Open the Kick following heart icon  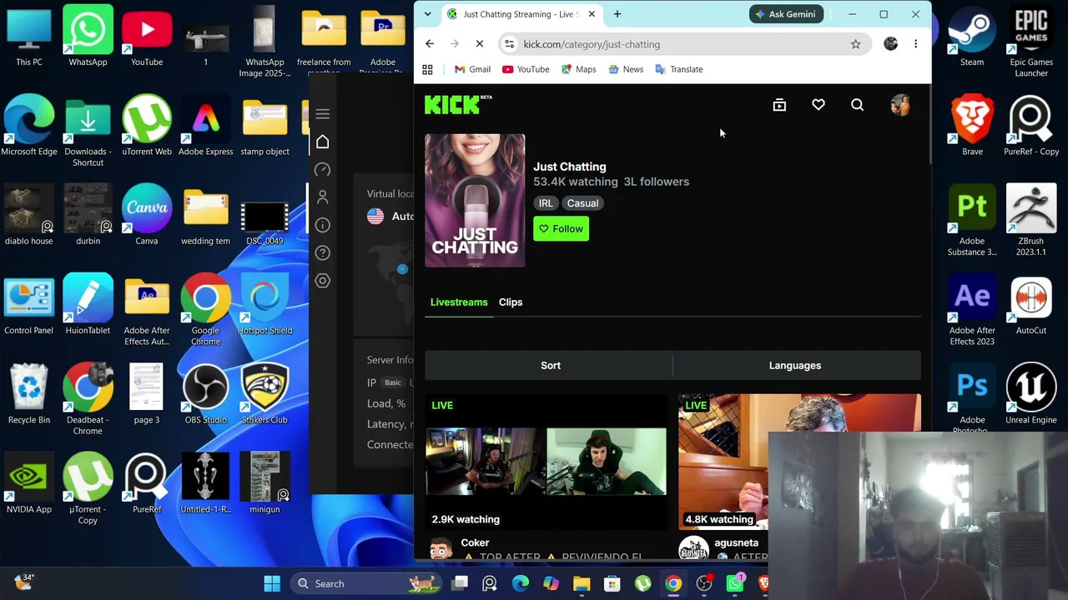819,105
